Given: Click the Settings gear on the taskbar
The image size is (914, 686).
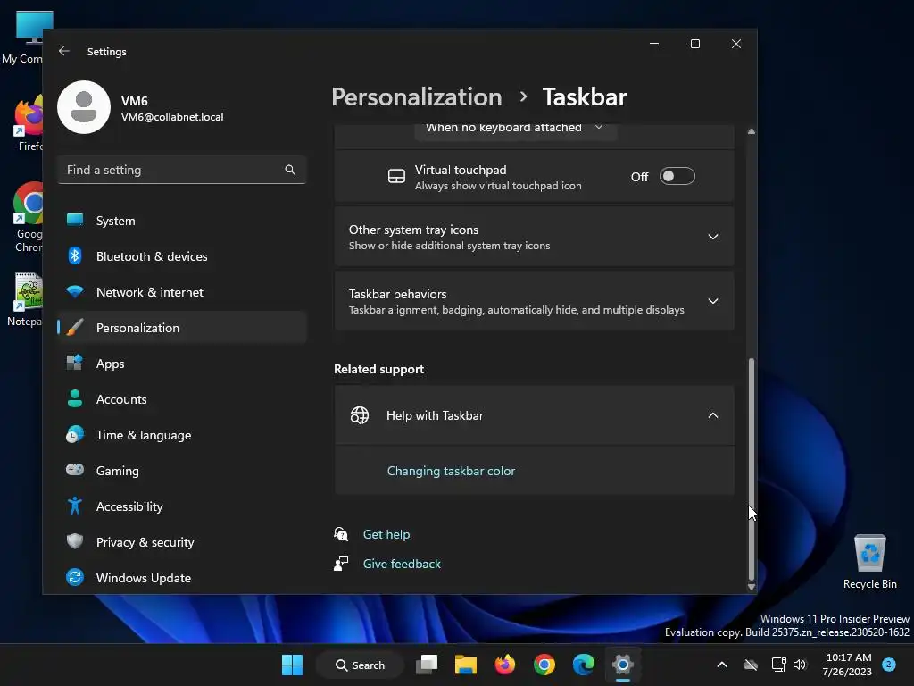Looking at the screenshot, I should click(622, 665).
